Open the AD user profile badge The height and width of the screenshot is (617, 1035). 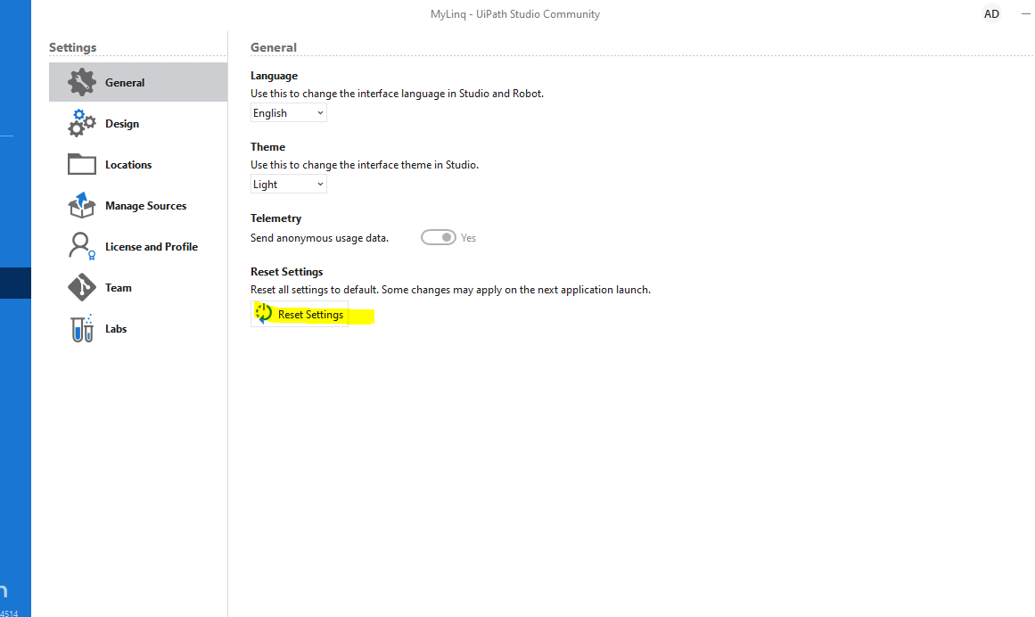pyautogui.click(x=991, y=14)
